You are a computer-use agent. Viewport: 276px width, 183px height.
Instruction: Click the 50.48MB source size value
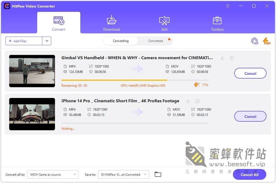tap(75, 115)
